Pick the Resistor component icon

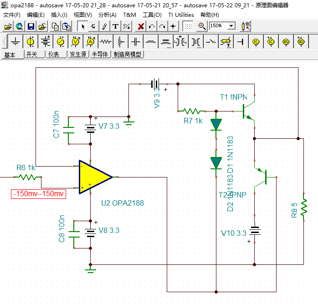[x=106, y=42]
